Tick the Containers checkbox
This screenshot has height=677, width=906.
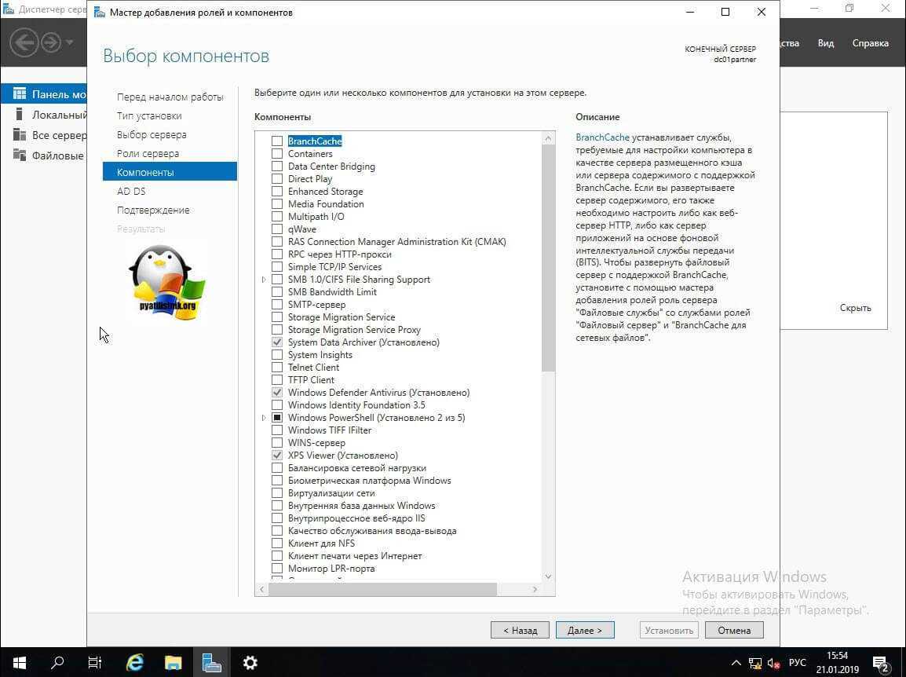pyautogui.click(x=277, y=154)
